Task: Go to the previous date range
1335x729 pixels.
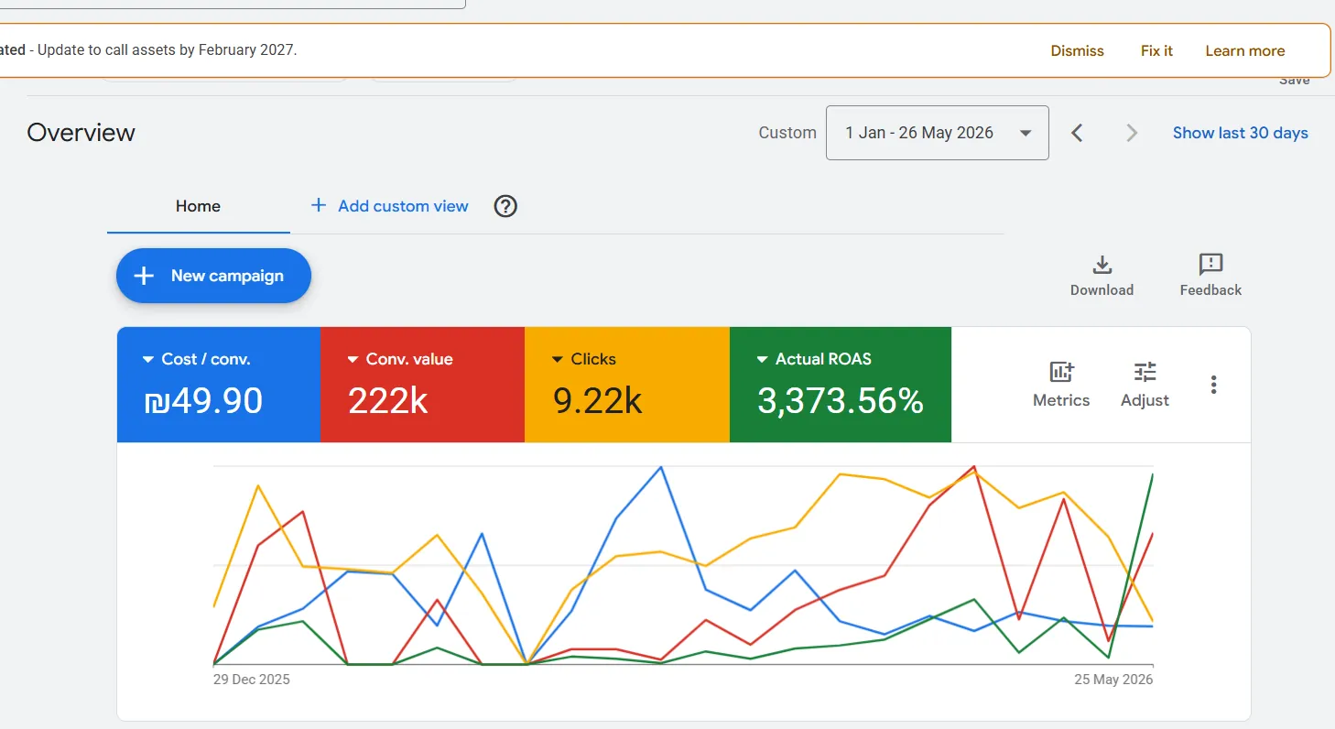Action: coord(1078,133)
